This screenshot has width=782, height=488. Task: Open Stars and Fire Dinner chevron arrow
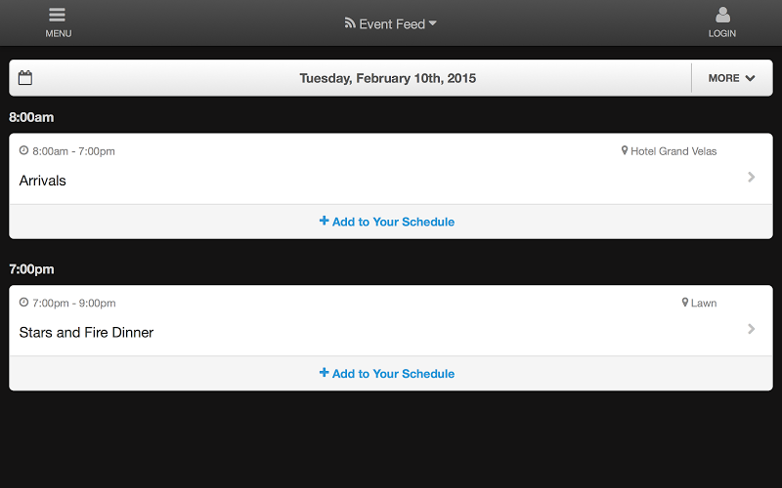(751, 329)
